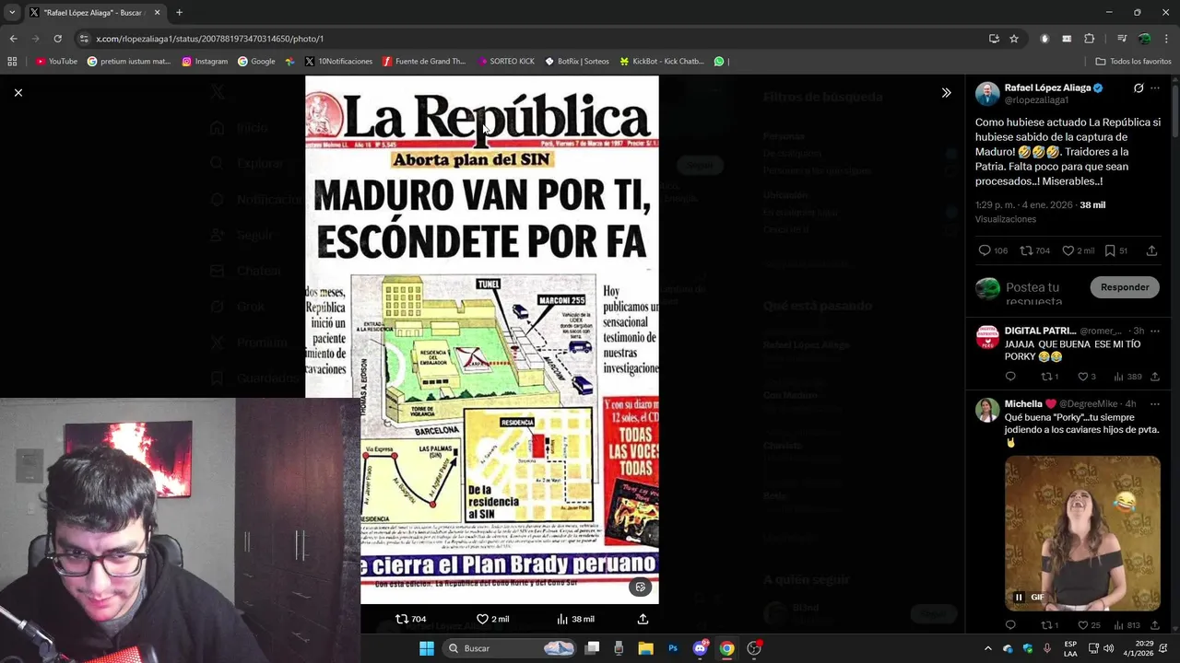Click the taskbar Buscar search box

511,648
